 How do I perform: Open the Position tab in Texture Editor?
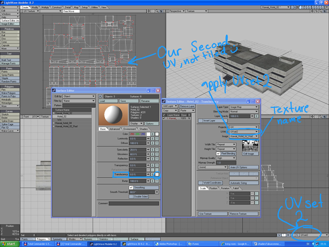click(x=213, y=189)
